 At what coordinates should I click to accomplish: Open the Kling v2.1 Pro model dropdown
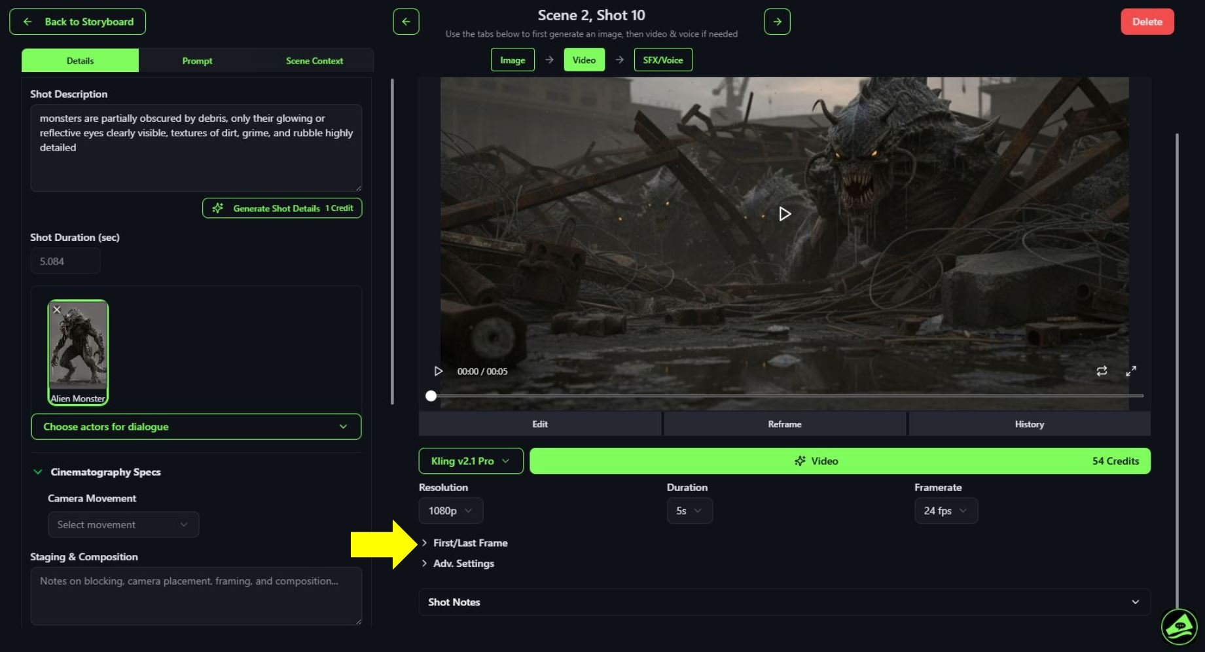[x=470, y=461]
